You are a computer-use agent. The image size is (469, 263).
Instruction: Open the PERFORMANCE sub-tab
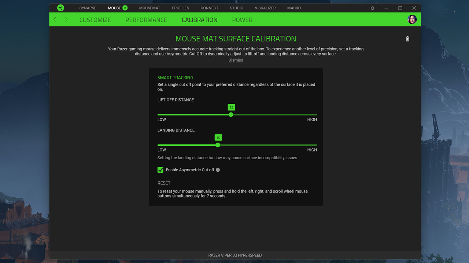pyautogui.click(x=146, y=20)
